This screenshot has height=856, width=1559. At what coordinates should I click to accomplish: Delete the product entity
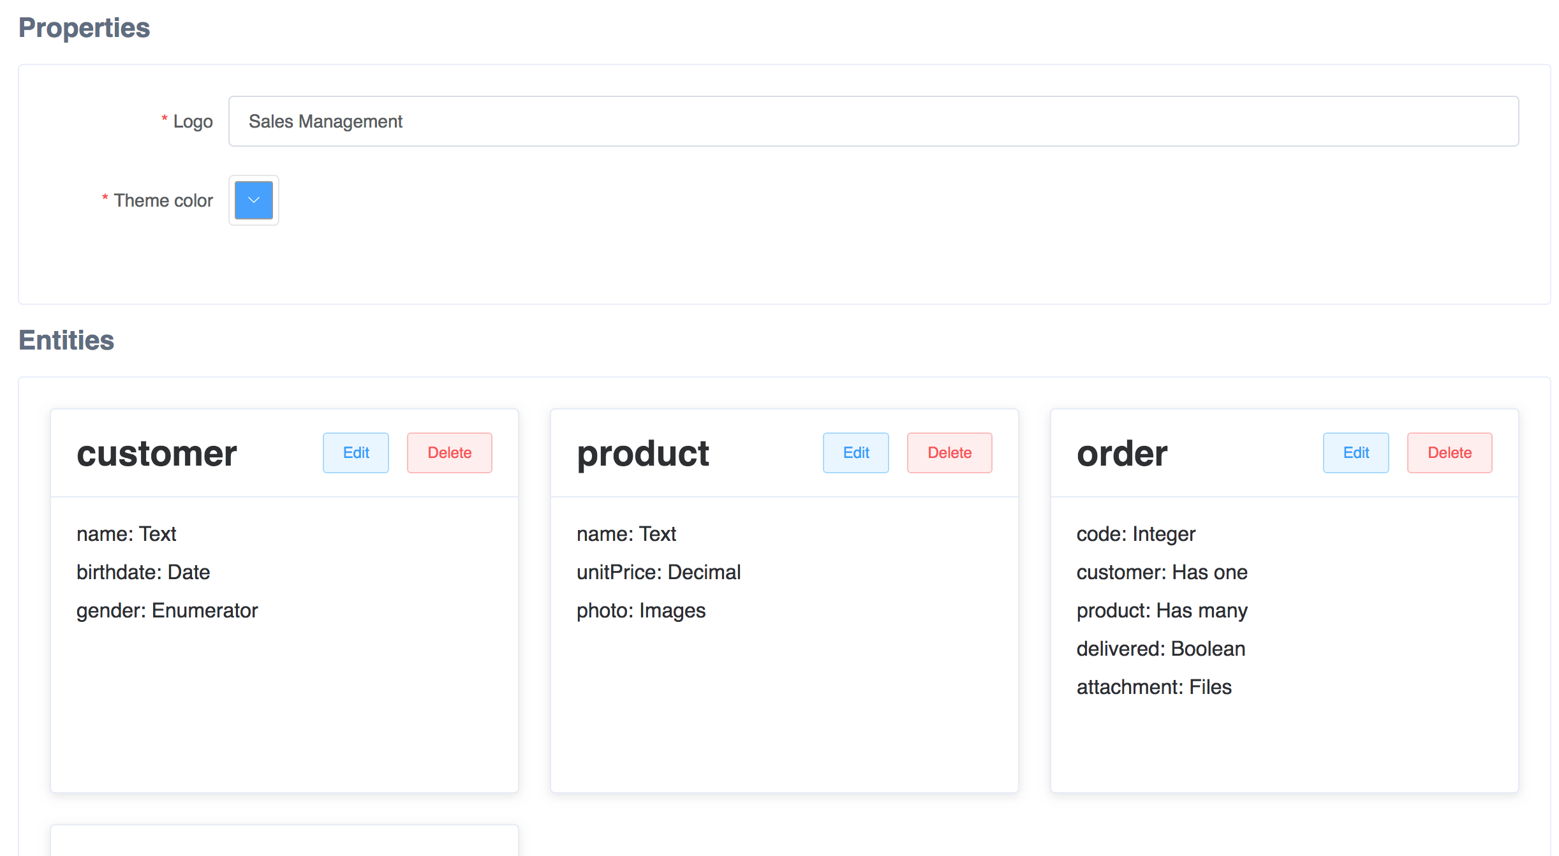[949, 452]
